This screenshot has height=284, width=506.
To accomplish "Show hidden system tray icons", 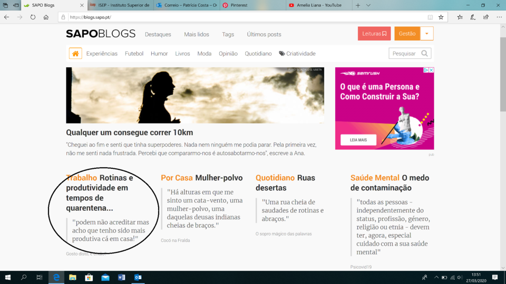I will pyautogui.click(x=436, y=277).
